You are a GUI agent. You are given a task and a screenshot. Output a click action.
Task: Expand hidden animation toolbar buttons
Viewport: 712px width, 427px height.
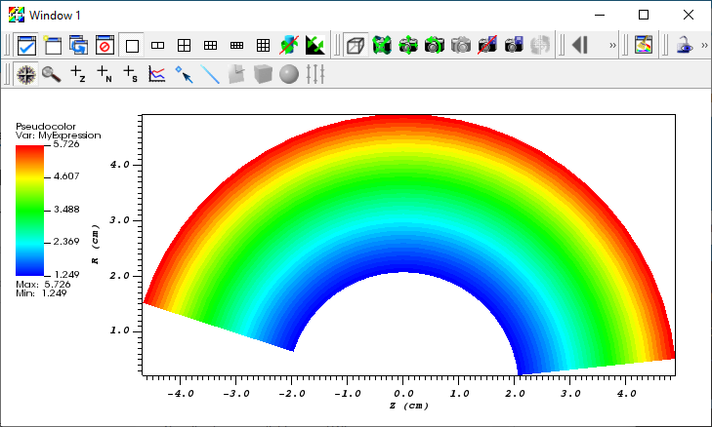(612, 45)
